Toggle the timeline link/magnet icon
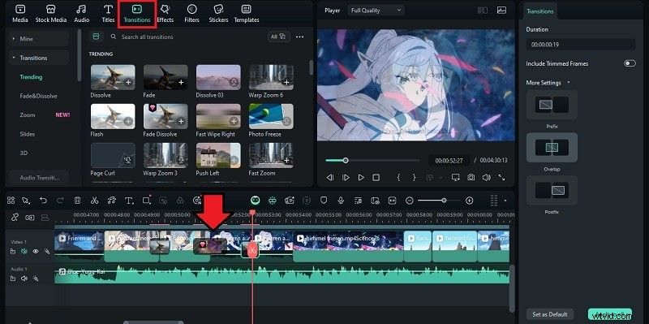 point(15,217)
